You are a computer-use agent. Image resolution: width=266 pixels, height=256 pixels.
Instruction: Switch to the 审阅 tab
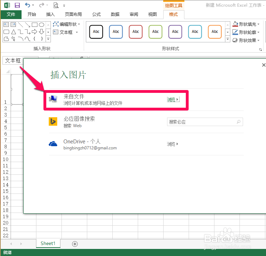(x=134, y=14)
